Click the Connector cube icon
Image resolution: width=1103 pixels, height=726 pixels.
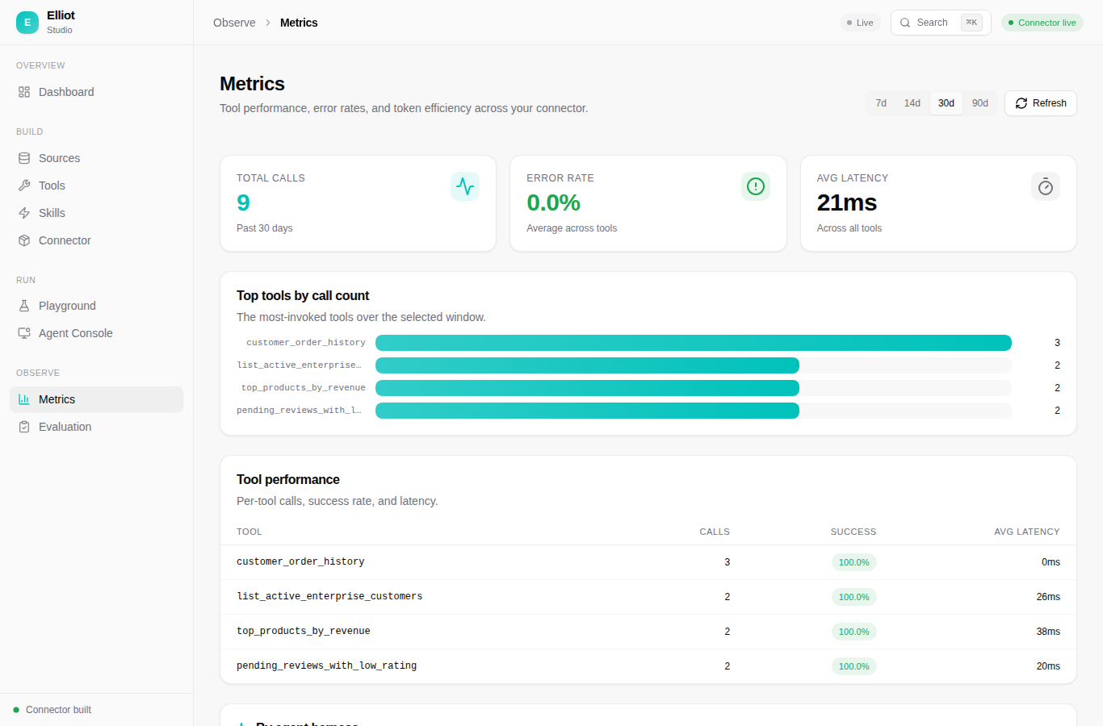[24, 240]
